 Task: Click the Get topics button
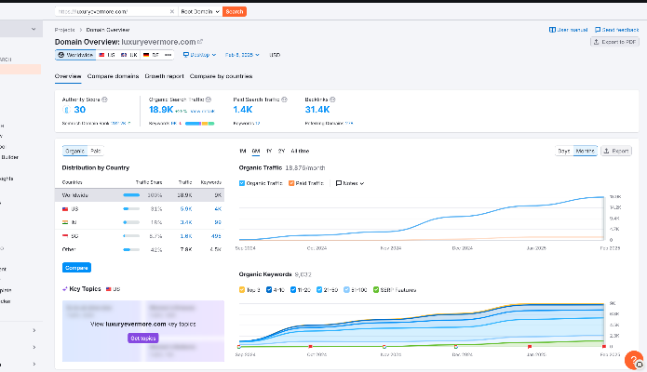pos(143,339)
